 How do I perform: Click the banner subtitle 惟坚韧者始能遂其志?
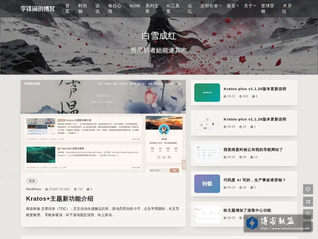159,50
